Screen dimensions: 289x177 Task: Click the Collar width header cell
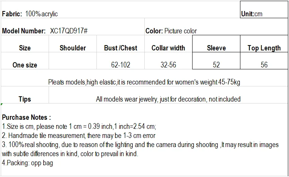(x=168, y=44)
